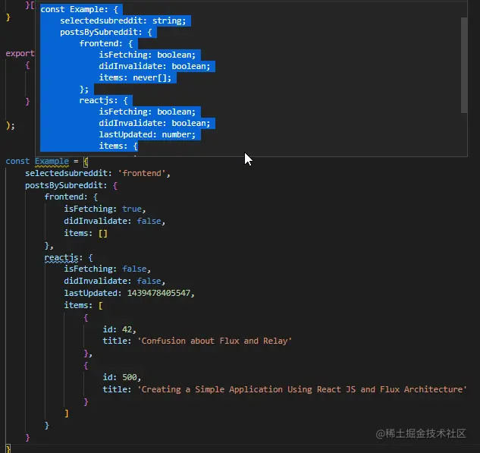Click the reactjs key with squiggly underline
Viewport: 480px width, 453px height.
click(x=61, y=257)
